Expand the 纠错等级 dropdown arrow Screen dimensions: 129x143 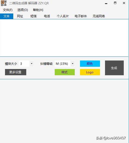pos(72,63)
